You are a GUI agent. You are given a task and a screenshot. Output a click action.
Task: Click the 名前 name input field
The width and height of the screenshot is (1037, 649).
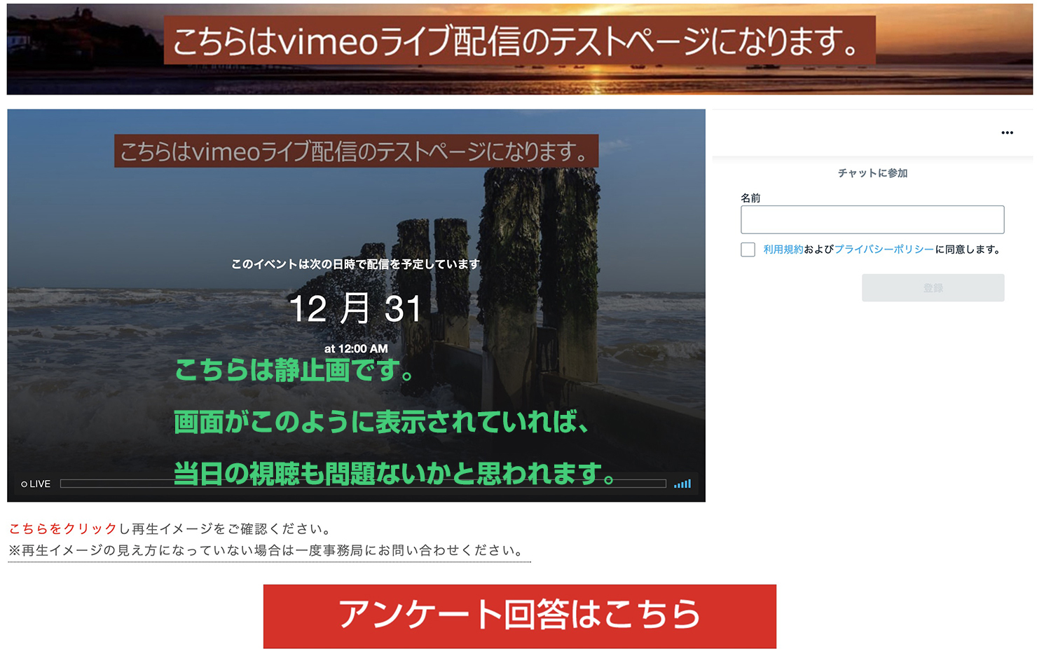tap(872, 219)
